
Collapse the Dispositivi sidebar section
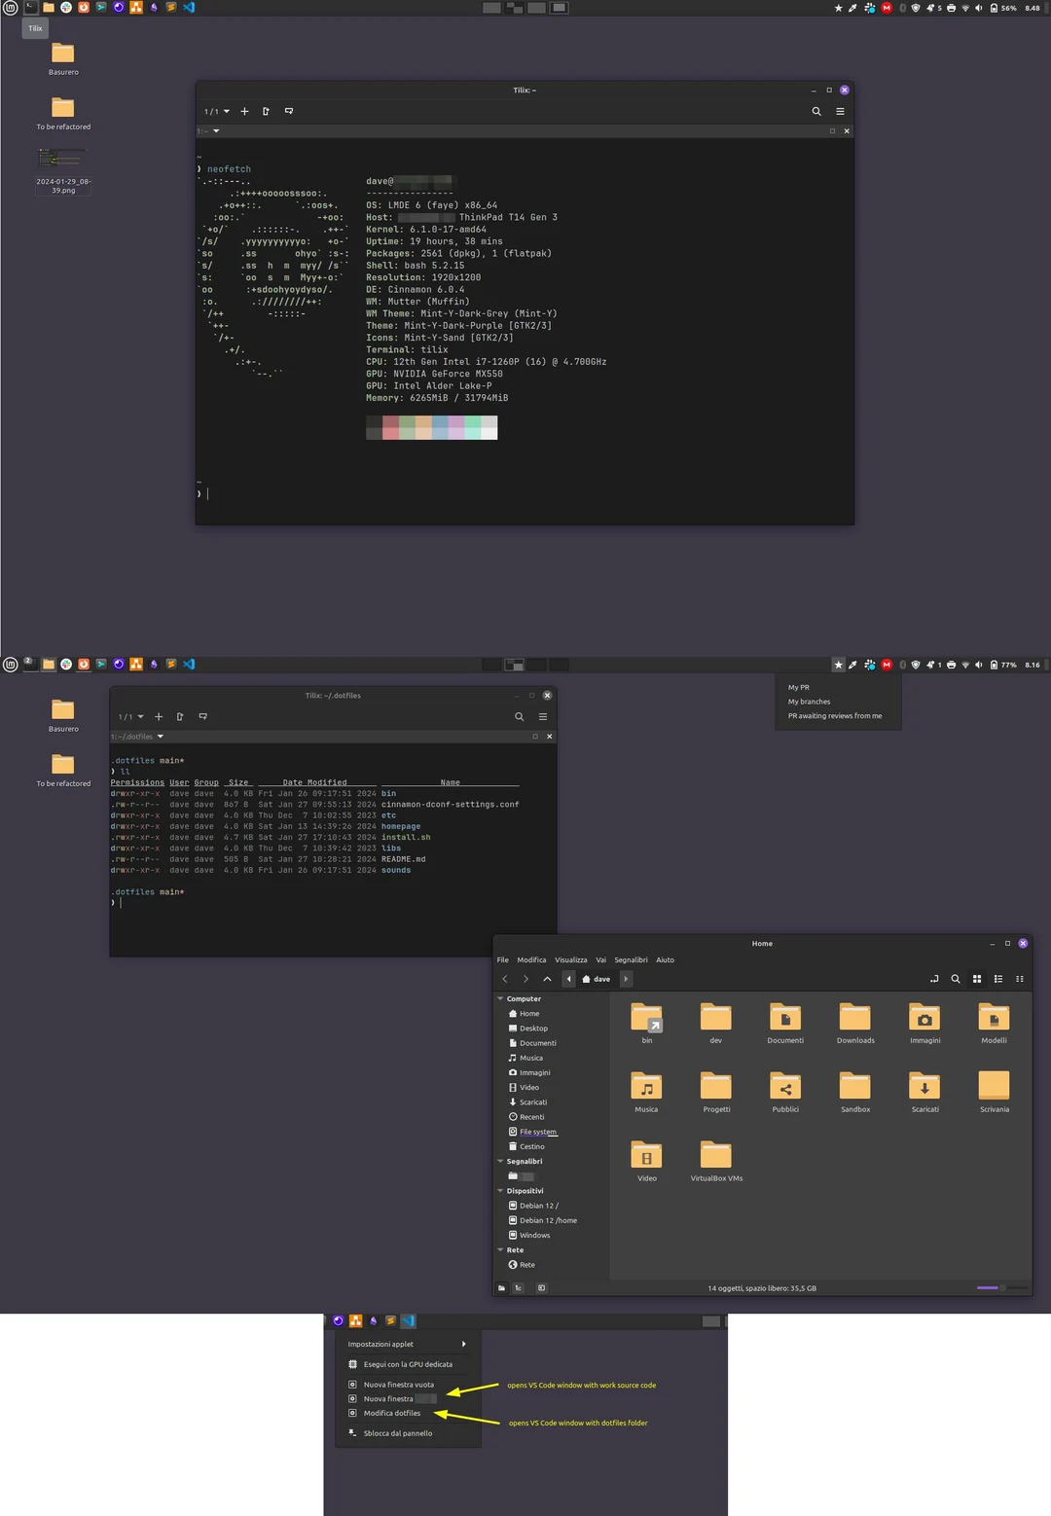point(500,1191)
